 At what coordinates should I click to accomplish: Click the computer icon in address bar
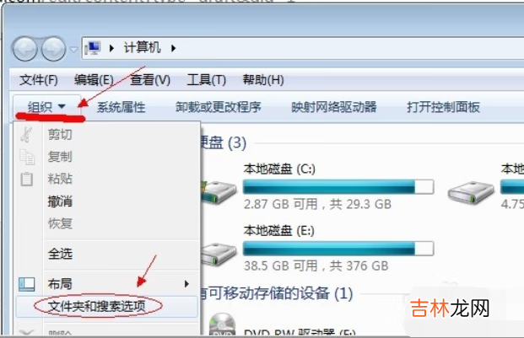coord(92,48)
